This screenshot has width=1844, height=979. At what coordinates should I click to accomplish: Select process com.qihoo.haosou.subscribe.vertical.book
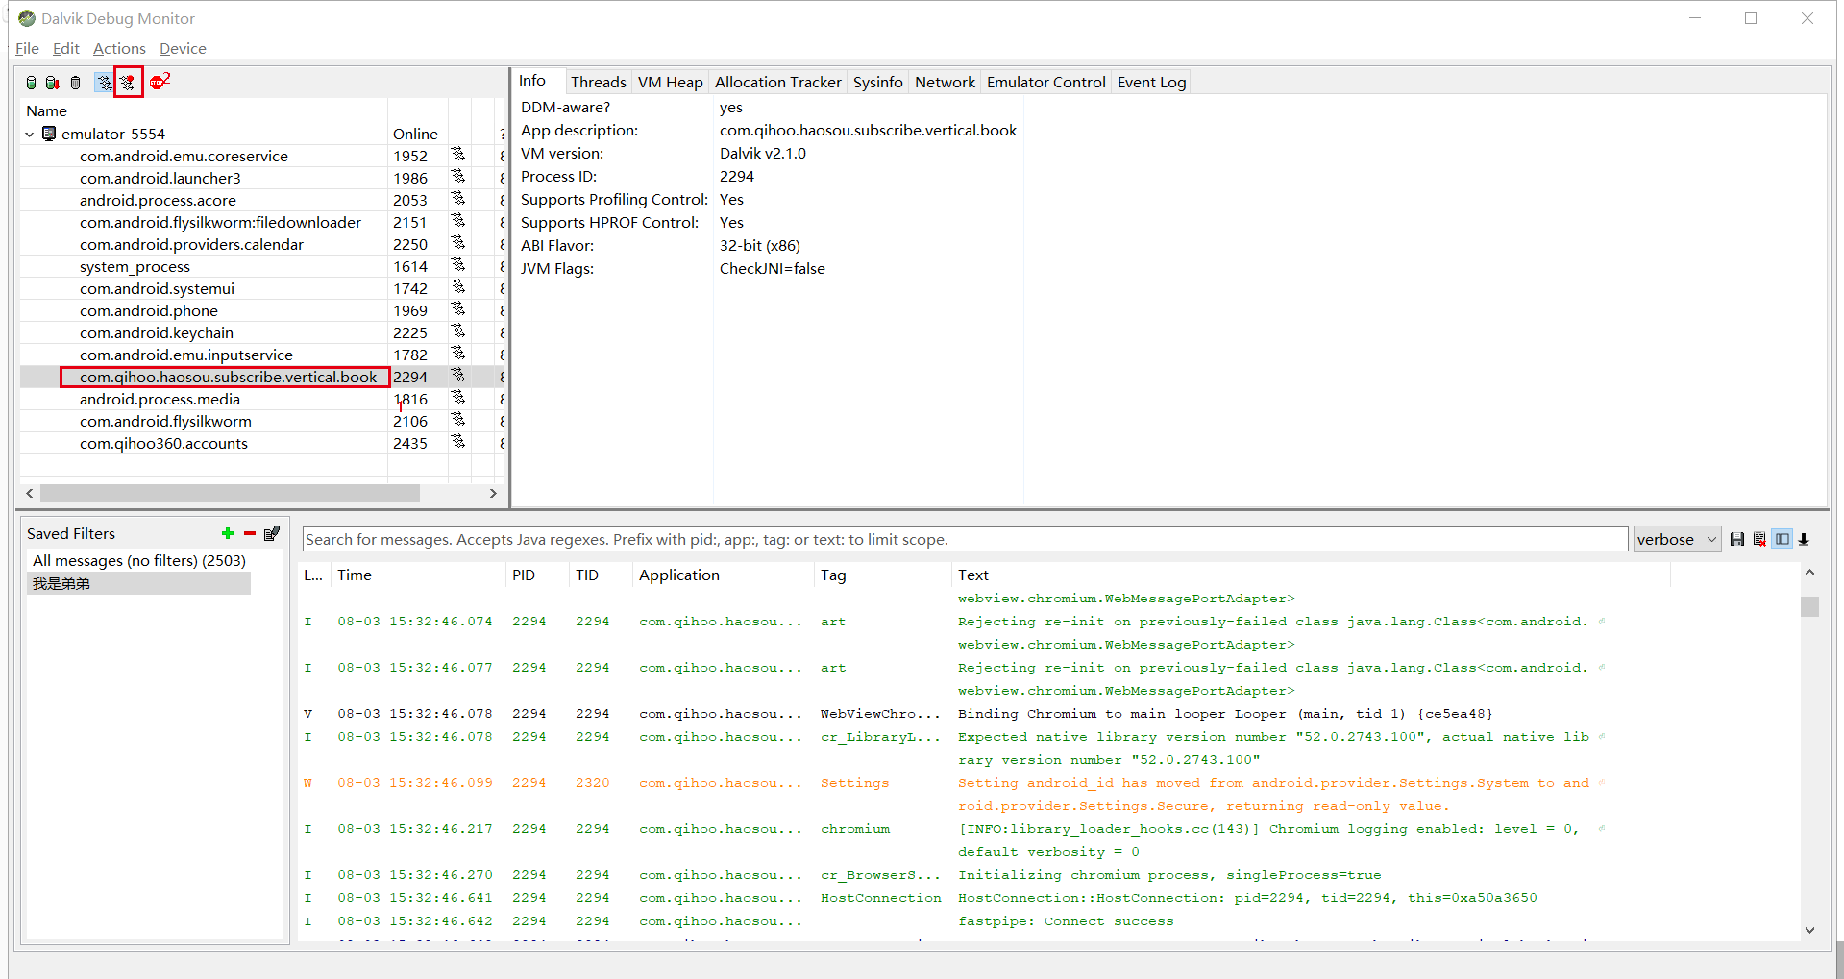point(228,377)
